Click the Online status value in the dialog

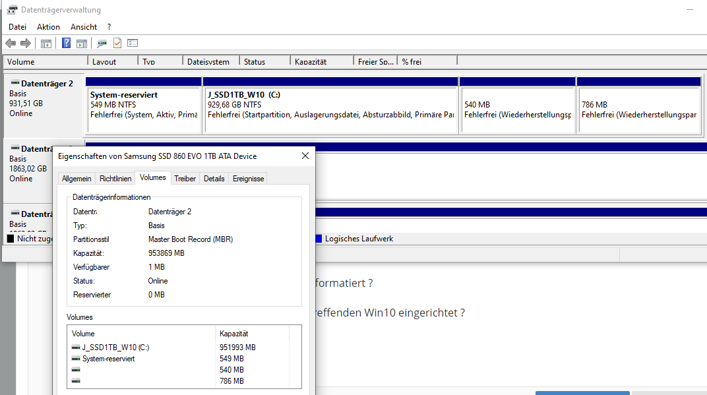pos(158,281)
